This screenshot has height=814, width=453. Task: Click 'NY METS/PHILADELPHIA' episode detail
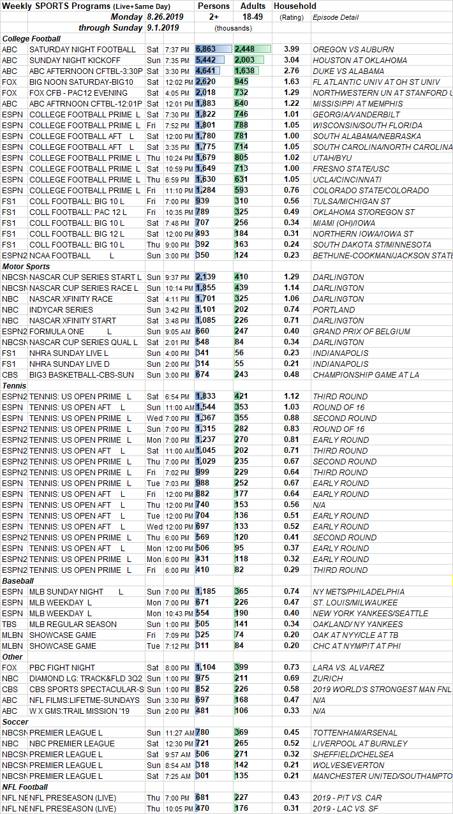[x=359, y=591]
